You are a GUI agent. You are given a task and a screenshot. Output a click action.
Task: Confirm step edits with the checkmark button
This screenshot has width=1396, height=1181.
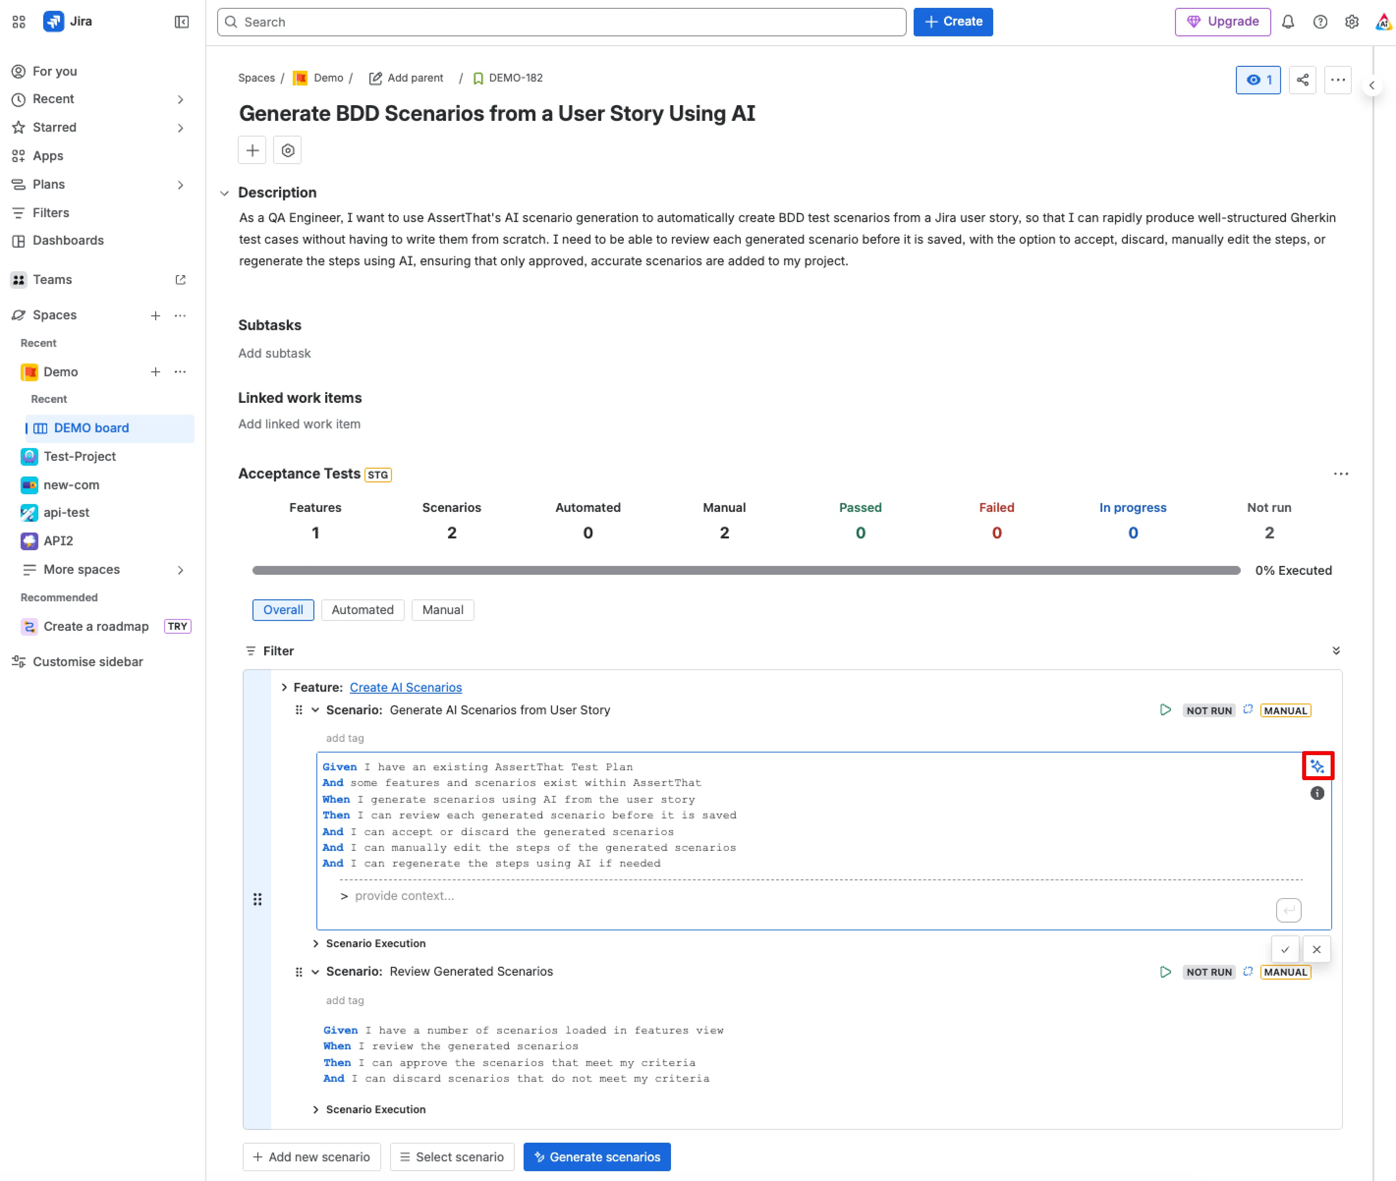(x=1285, y=949)
